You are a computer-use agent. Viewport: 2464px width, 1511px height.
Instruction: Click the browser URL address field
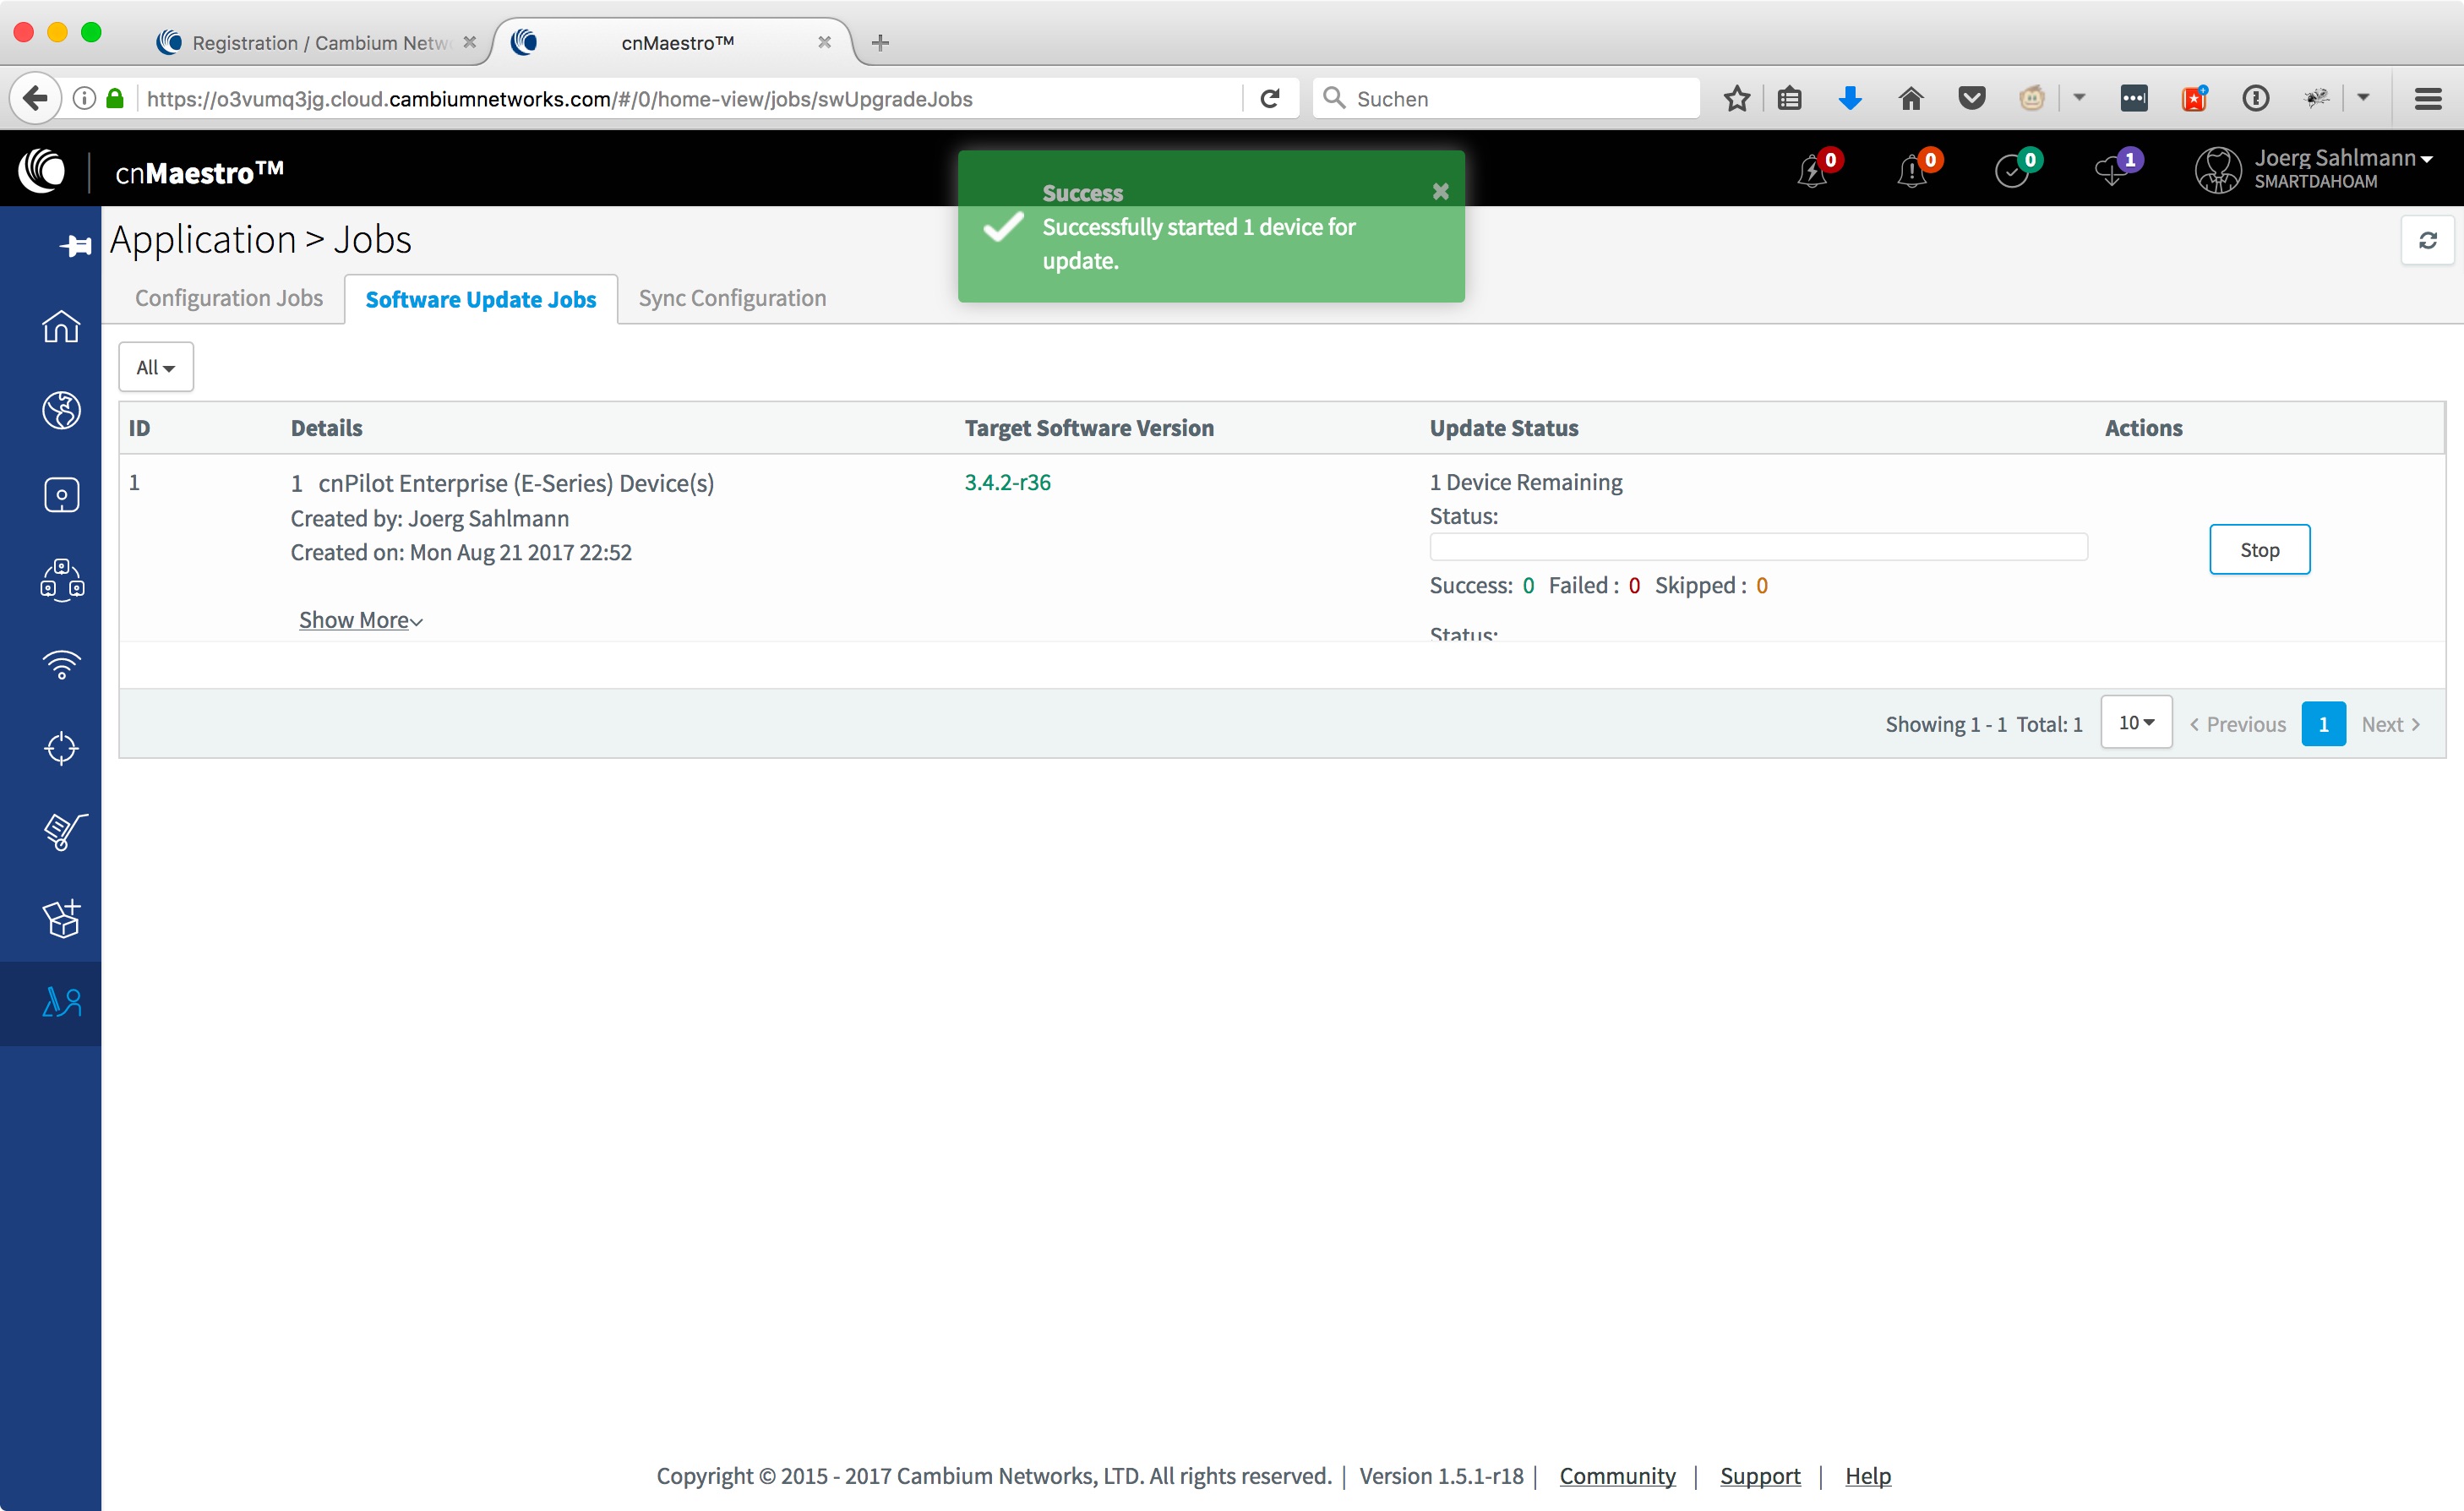click(x=690, y=98)
